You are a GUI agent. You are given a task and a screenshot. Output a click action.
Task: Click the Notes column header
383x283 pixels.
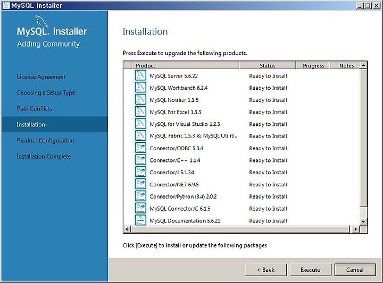click(x=346, y=65)
